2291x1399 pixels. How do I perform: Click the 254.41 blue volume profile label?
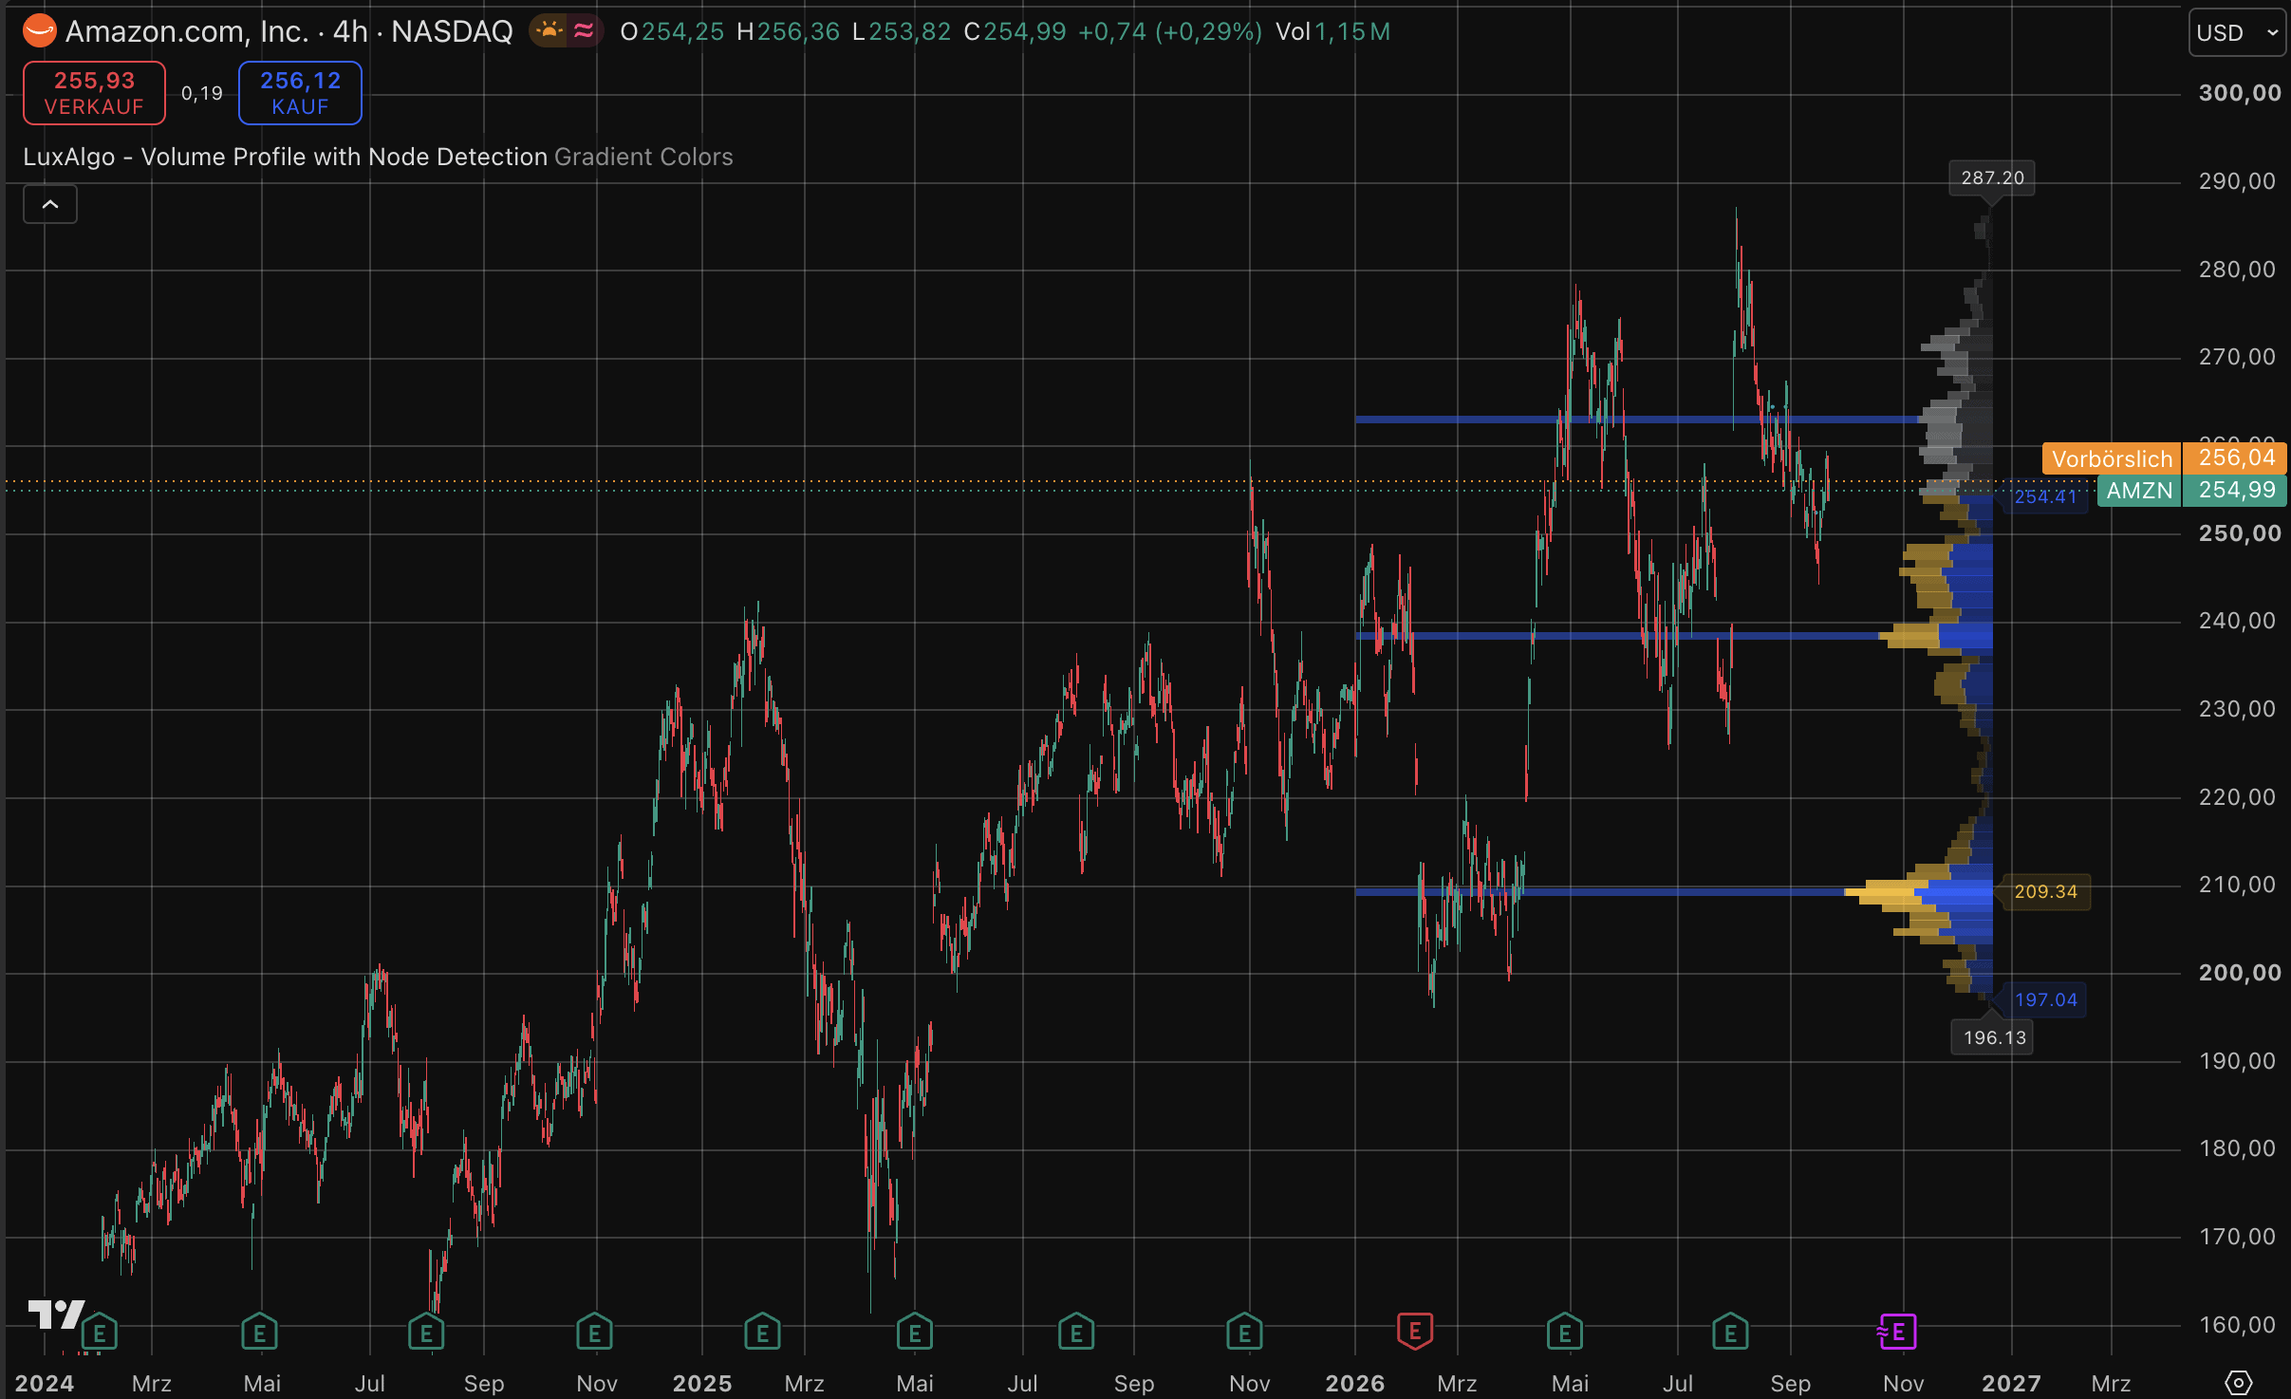(x=2045, y=496)
